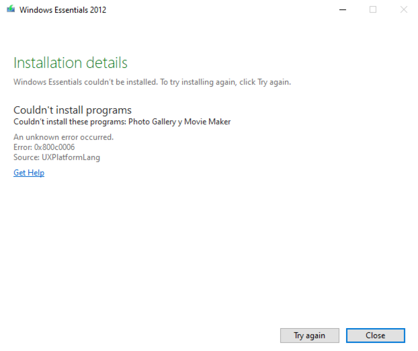This screenshot has height=351, width=418.
Task: Maximize the installer window
Action: (x=373, y=9)
